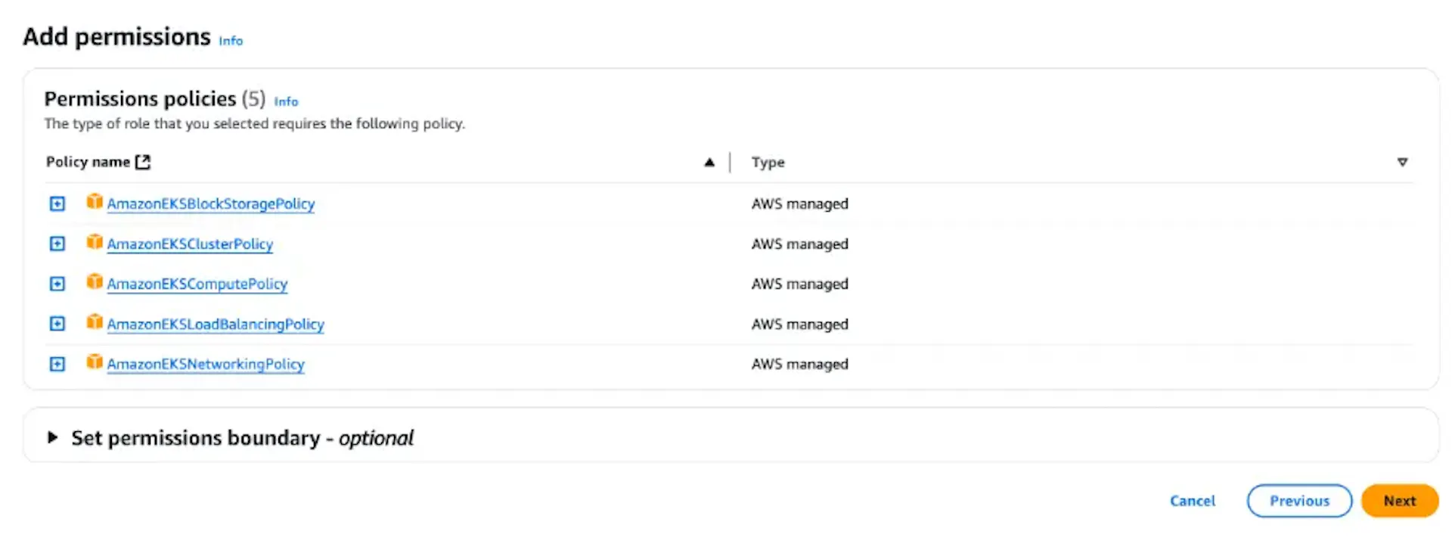
Task: Click the Policy name column header
Action: pyautogui.click(x=88, y=162)
